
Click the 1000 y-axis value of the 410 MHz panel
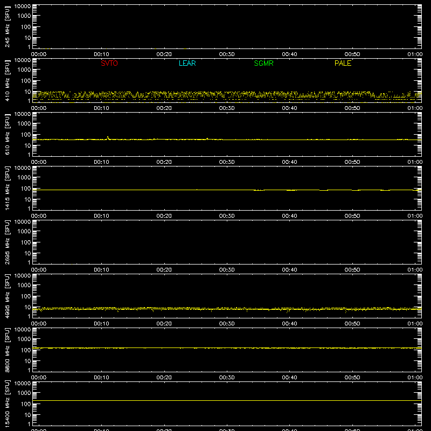[x=24, y=70]
